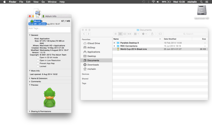Open the View menu
Screen dimensions: 212x132
pos(36,2)
